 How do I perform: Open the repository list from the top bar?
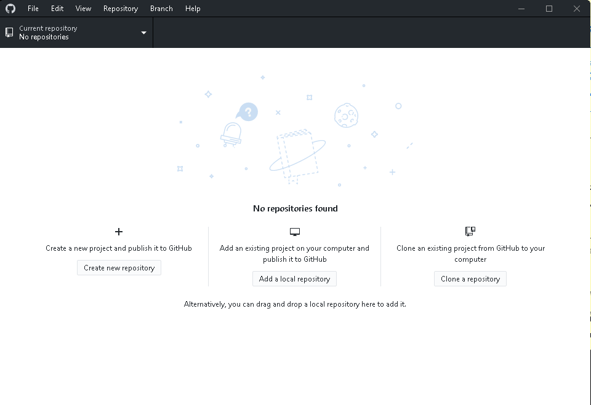[77, 32]
